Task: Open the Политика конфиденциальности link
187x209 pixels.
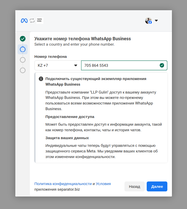Action: pos(63,184)
